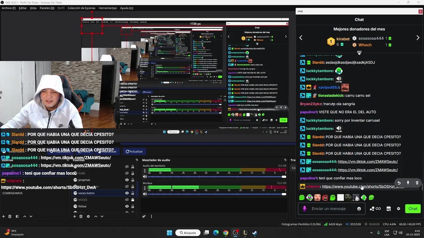This screenshot has height=238, width=424.
Task: Toggle lock on VOCES source
Action: [x=133, y=200]
